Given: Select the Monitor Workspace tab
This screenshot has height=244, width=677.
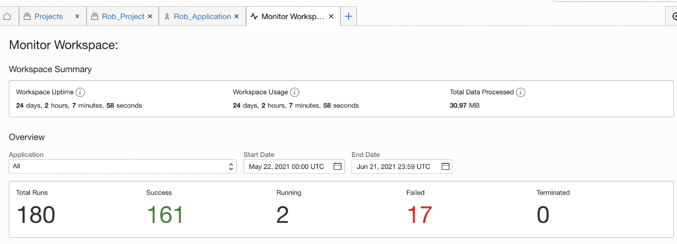Looking at the screenshot, I should click(x=292, y=16).
